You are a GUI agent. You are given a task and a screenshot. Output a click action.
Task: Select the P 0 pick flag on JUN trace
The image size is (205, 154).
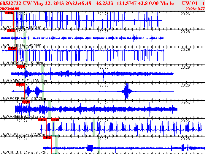pos(11,30)
